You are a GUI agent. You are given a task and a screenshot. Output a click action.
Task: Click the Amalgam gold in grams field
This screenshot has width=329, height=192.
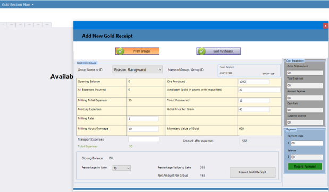(259, 90)
